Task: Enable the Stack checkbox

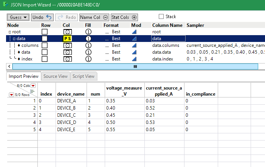Action: pyautogui.click(x=161, y=17)
